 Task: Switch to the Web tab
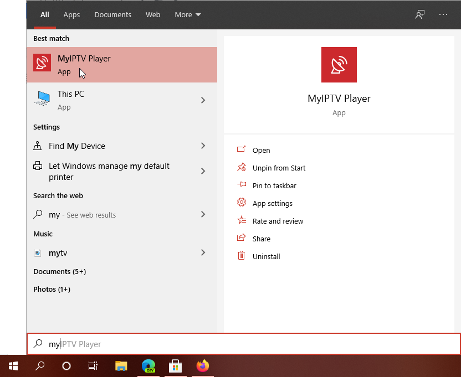(x=153, y=15)
